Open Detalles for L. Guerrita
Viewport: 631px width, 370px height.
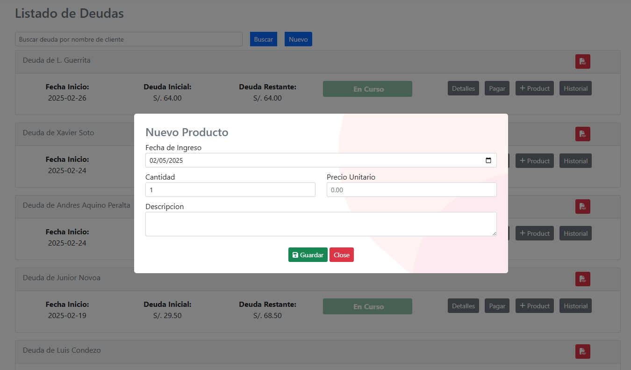[x=463, y=88]
